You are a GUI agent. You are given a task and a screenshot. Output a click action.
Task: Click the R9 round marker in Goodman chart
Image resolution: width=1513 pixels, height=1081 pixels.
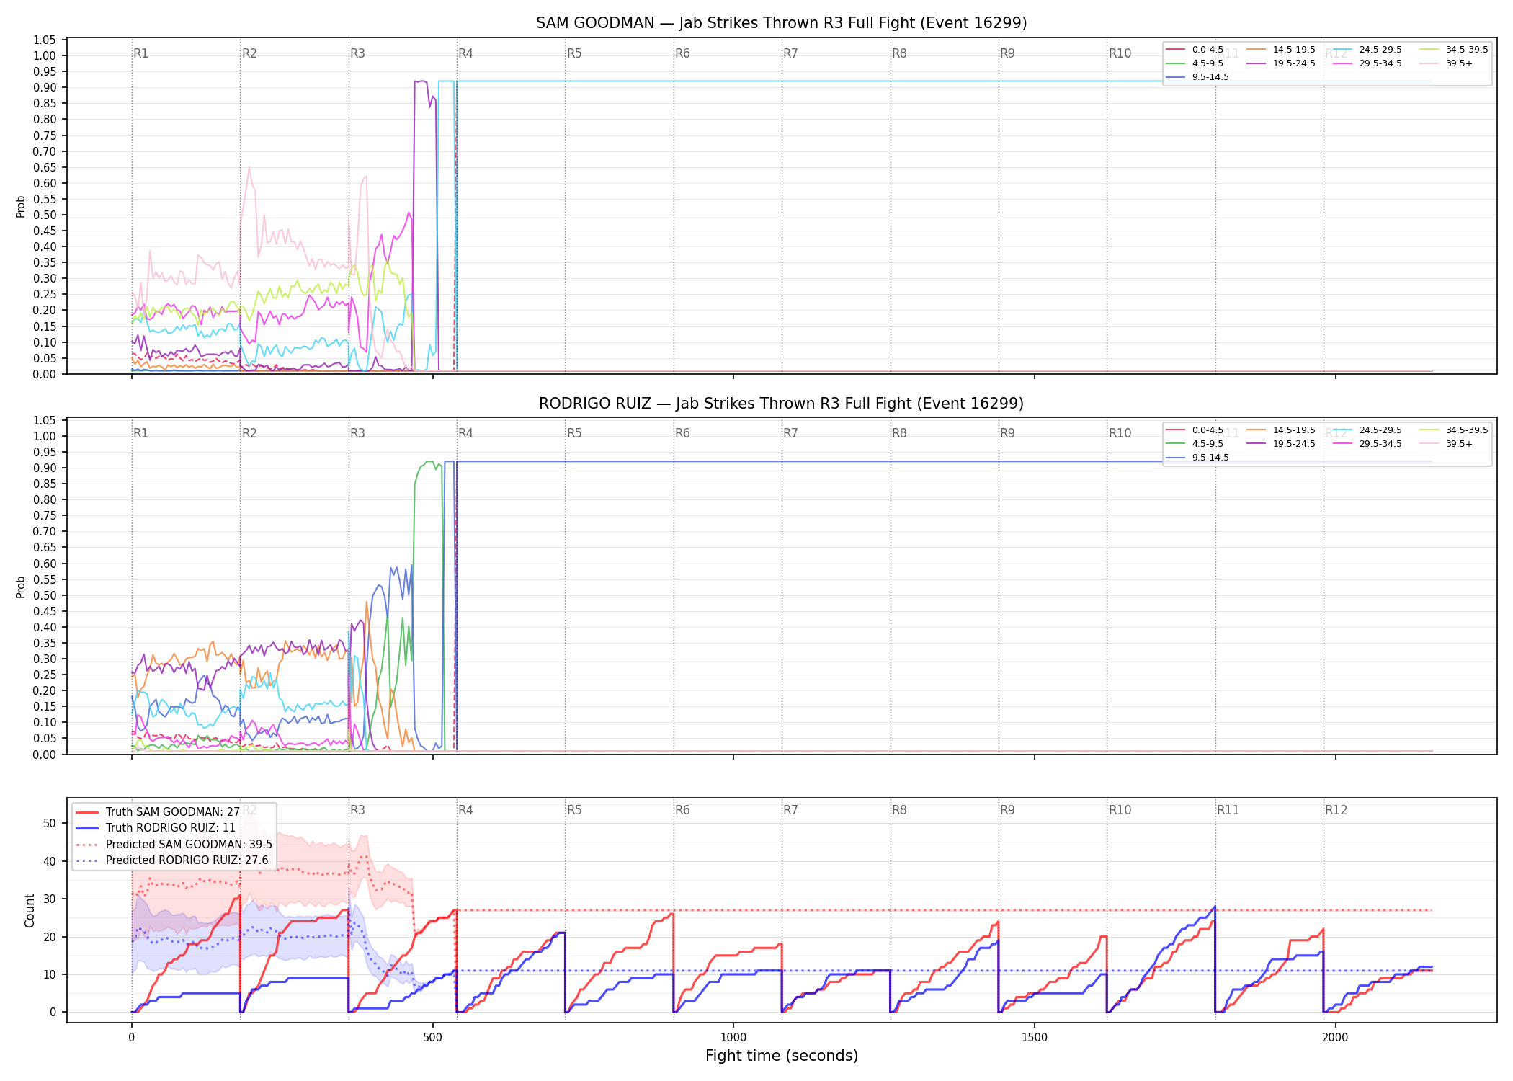click(x=1007, y=53)
